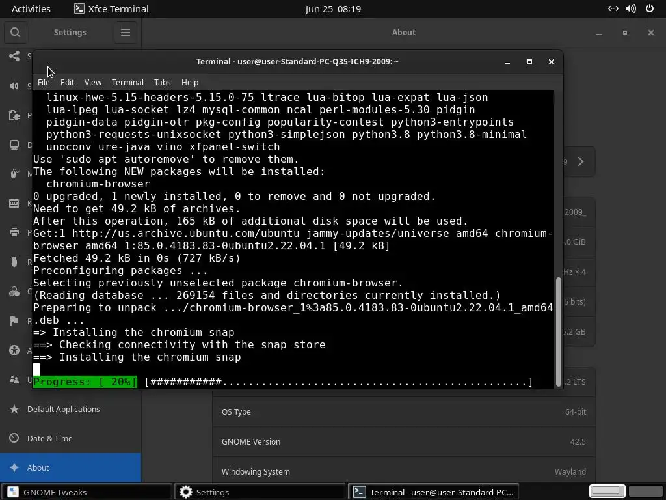Click the terminal cursor block line
The width and height of the screenshot is (666, 500).
click(x=36, y=369)
